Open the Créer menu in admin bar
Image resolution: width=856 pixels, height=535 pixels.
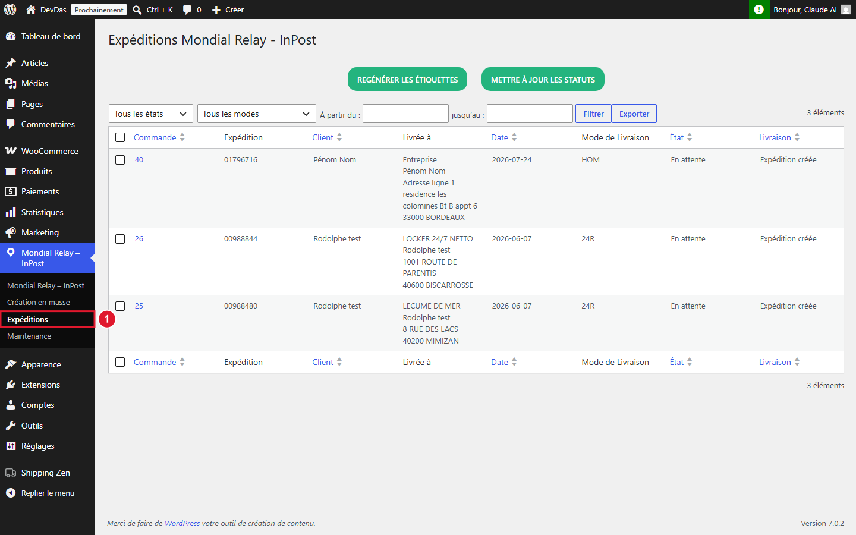[228, 10]
